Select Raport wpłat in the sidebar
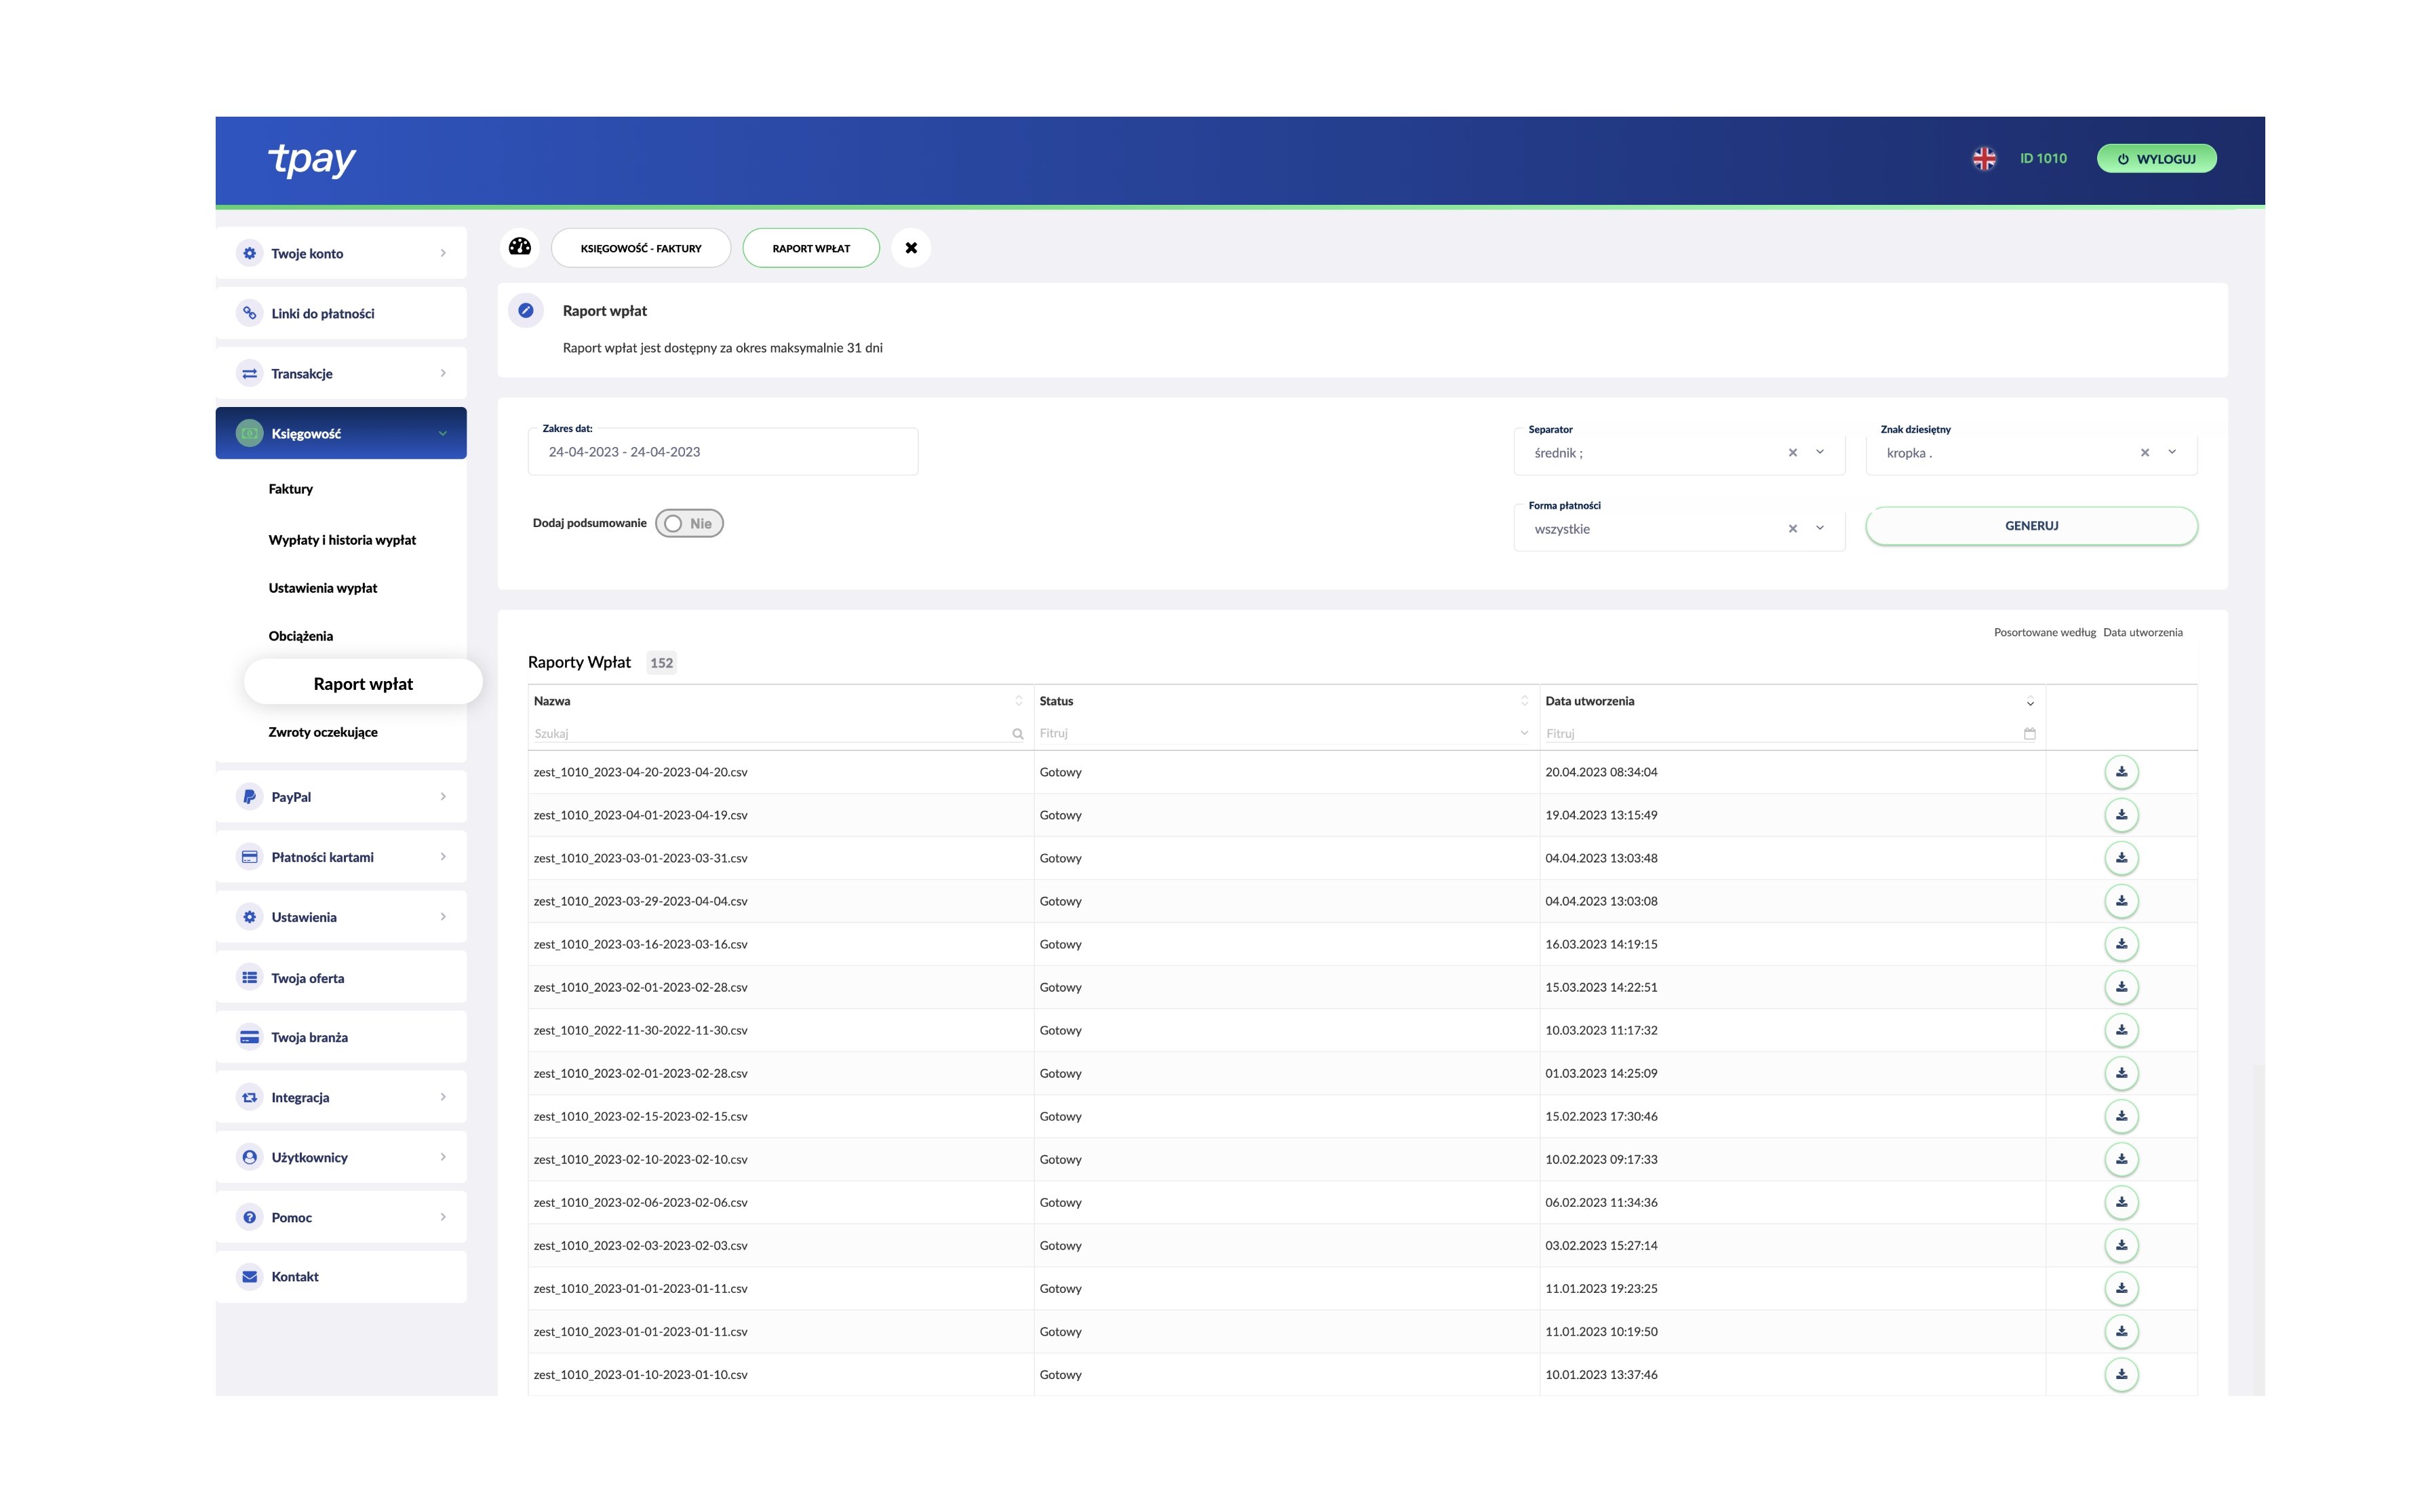 [363, 682]
